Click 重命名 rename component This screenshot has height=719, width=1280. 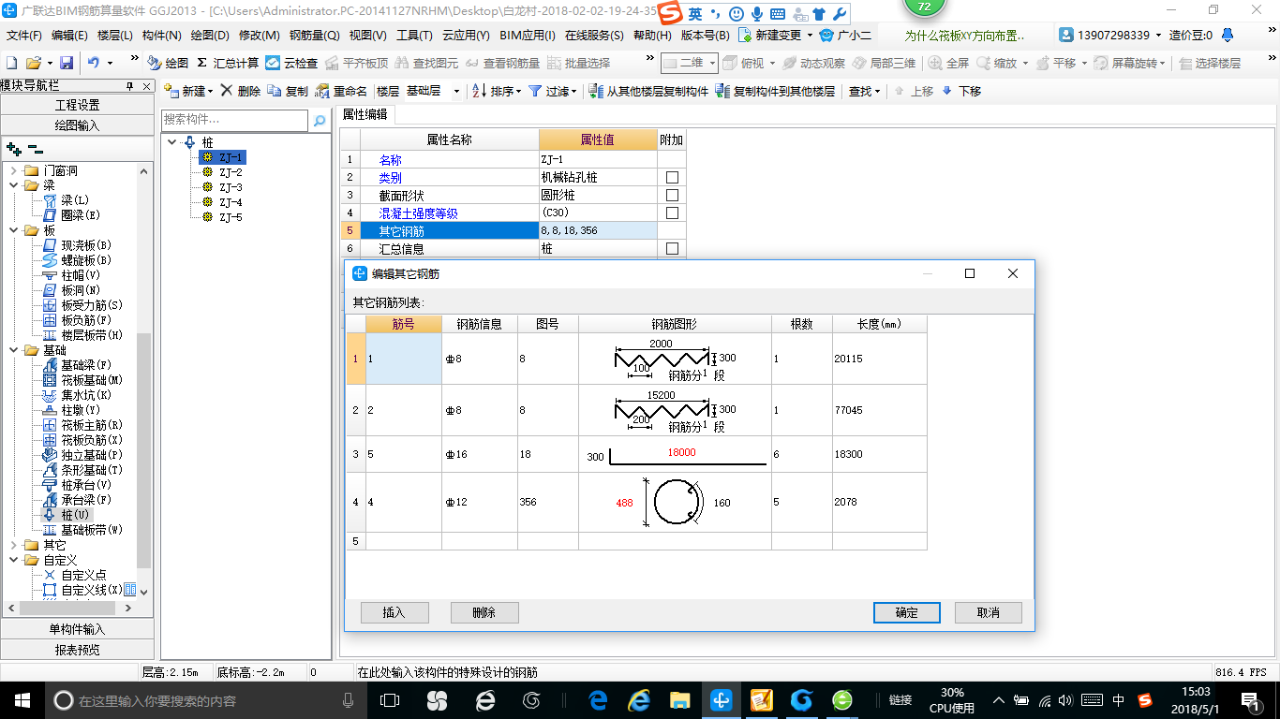click(341, 91)
